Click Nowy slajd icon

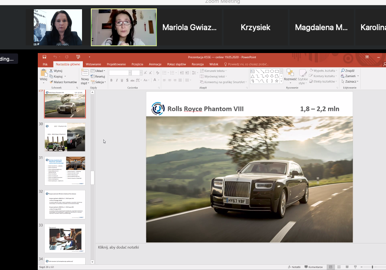coord(85,73)
